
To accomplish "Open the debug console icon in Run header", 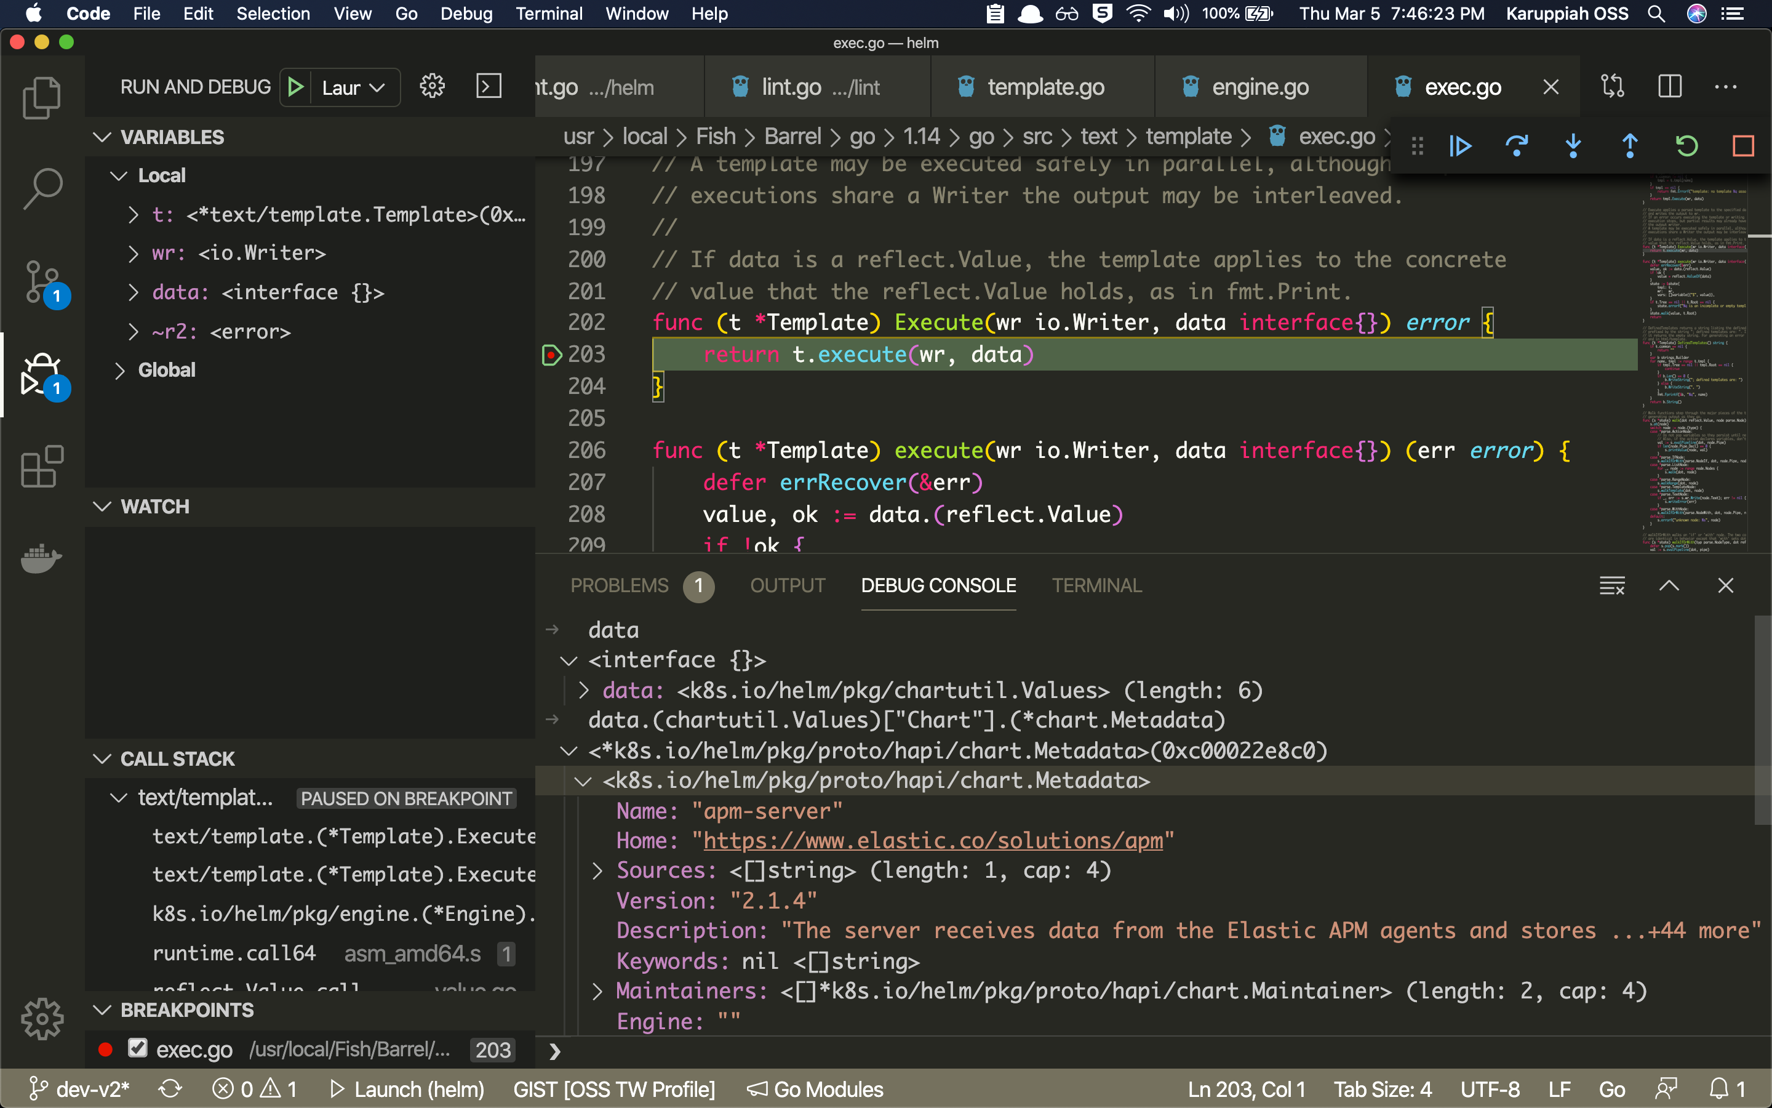I will pyautogui.click(x=489, y=86).
